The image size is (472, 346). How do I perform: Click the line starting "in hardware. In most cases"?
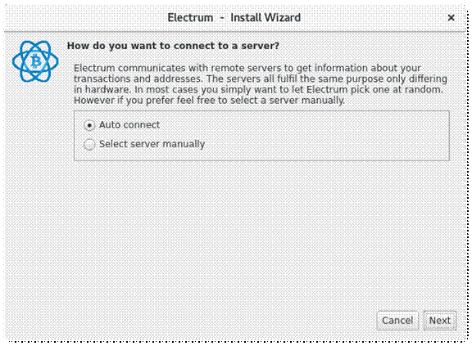coord(258,89)
